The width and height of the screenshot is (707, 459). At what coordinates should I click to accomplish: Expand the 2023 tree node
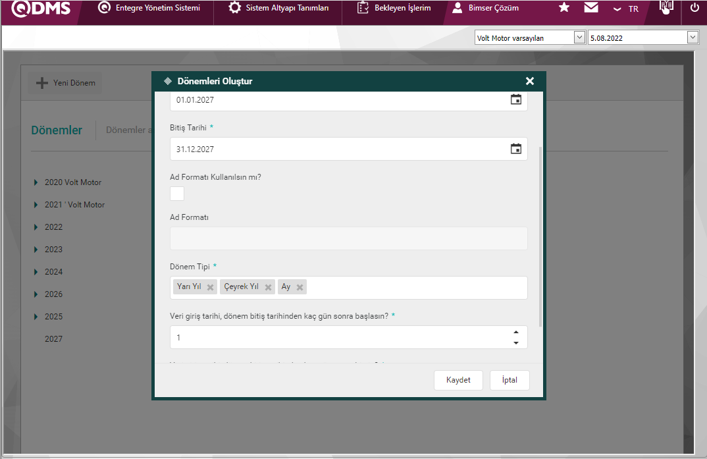tap(36, 250)
